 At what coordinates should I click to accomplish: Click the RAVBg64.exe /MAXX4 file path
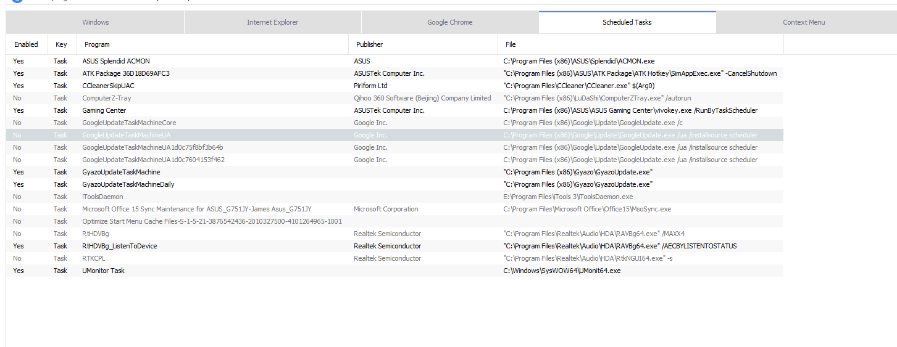pos(594,234)
